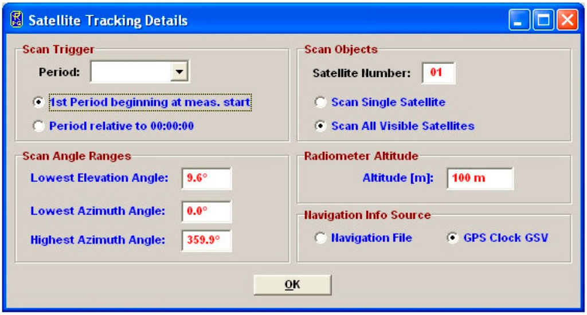Click the Navigation Info Source label

pos(367,215)
